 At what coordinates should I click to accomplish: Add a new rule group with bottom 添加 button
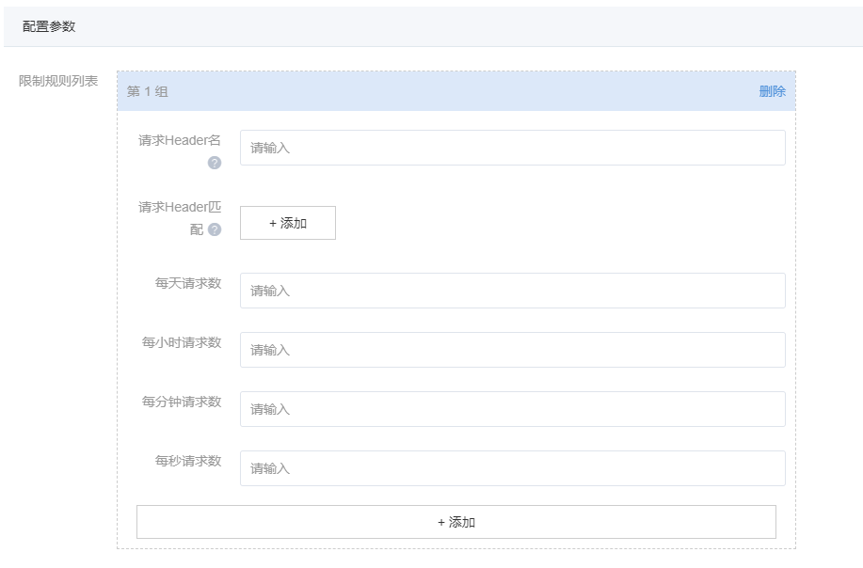pos(456,522)
